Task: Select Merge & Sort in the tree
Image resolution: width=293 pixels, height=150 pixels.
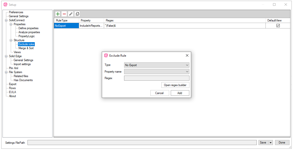Action: pos(26,48)
